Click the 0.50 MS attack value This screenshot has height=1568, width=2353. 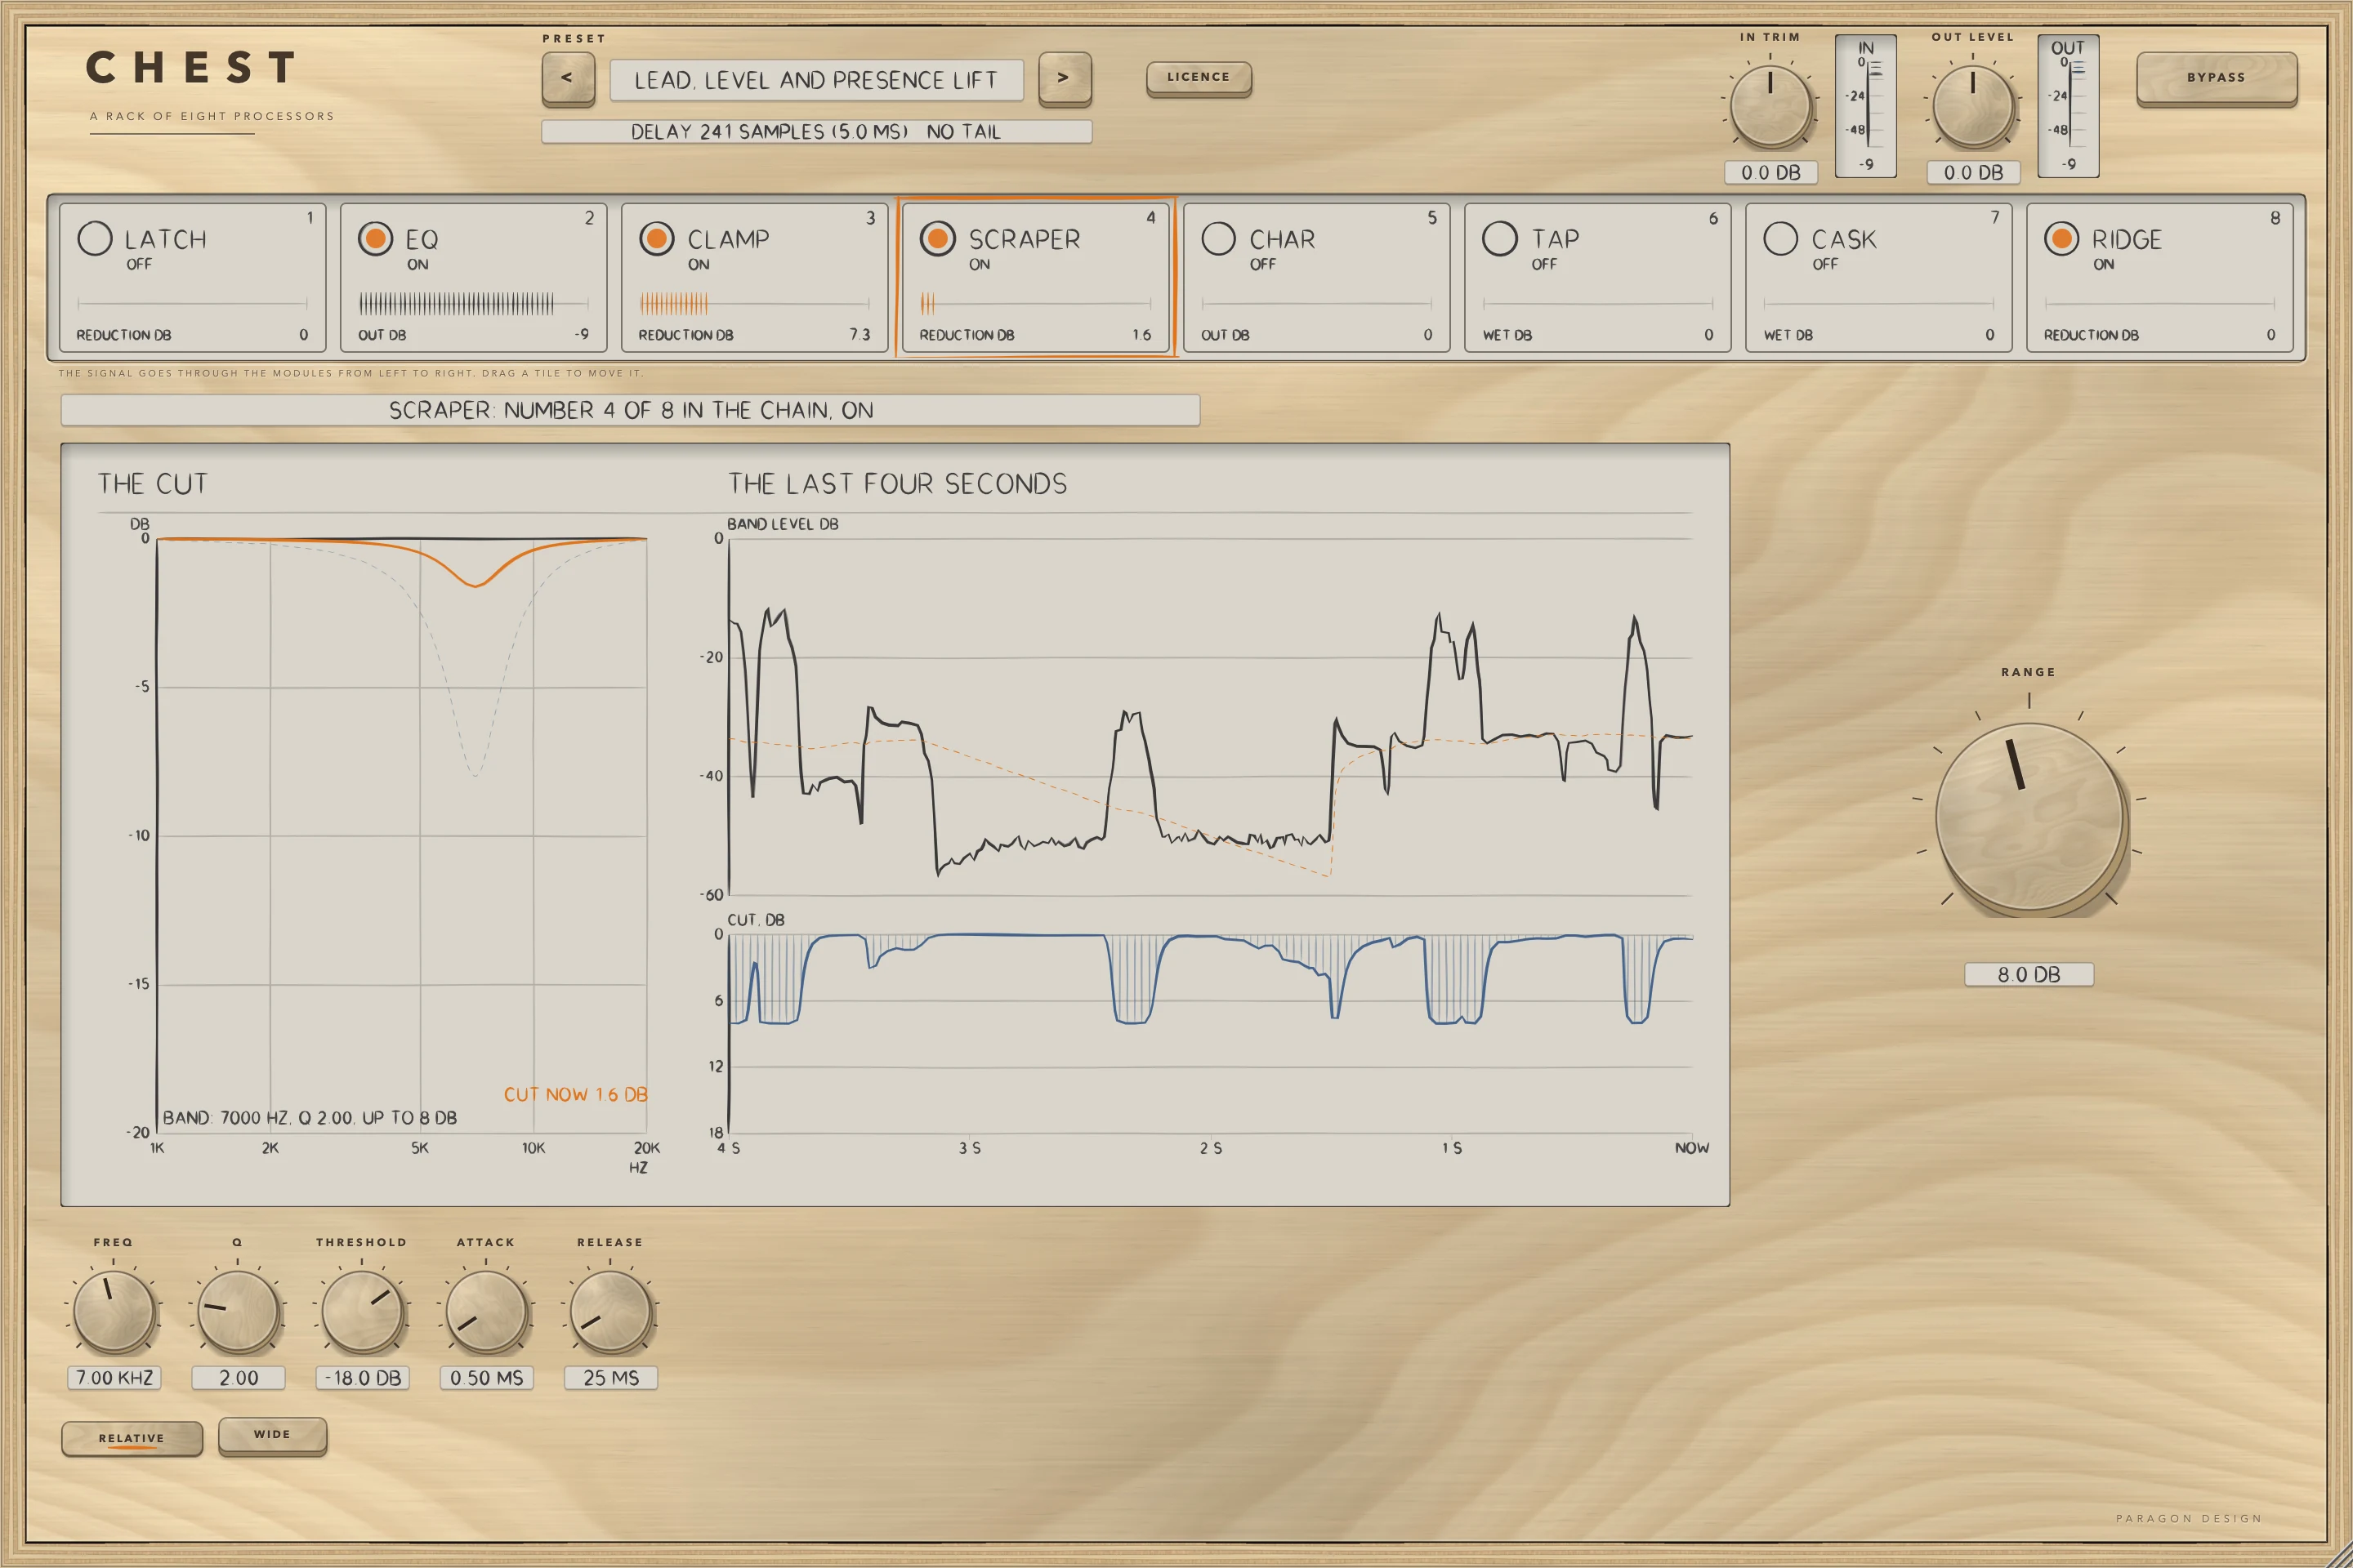486,1378
